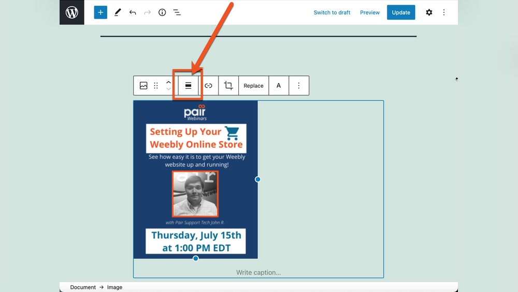Add text over image with A button
This screenshot has height=292, width=518.
279,86
